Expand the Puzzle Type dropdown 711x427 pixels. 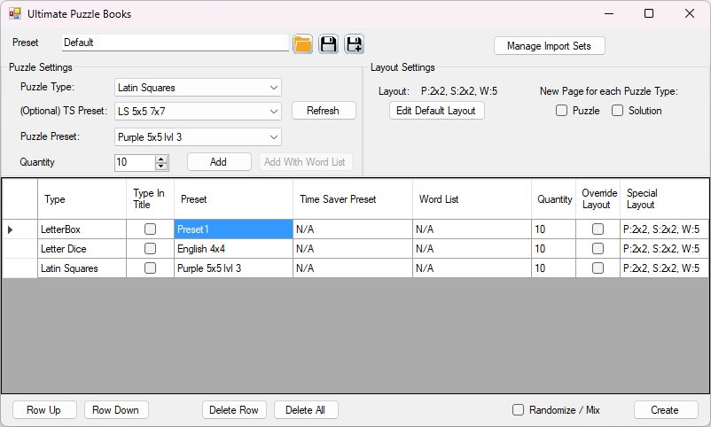tap(274, 88)
